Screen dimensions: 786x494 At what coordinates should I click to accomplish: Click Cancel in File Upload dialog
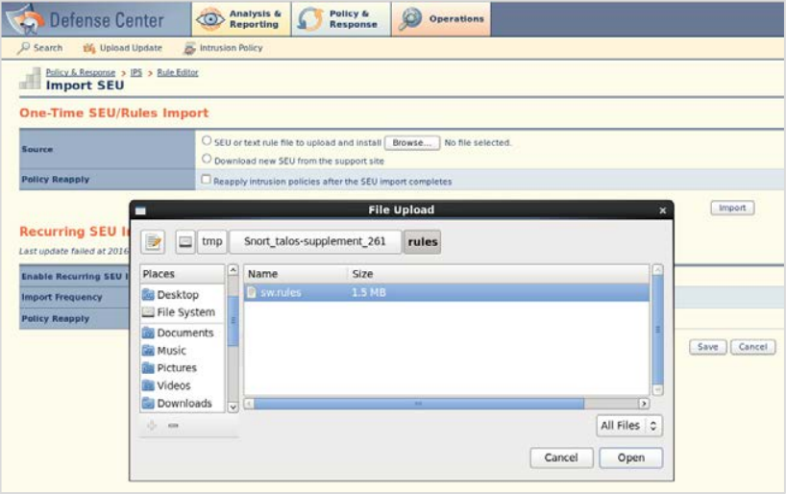(561, 457)
